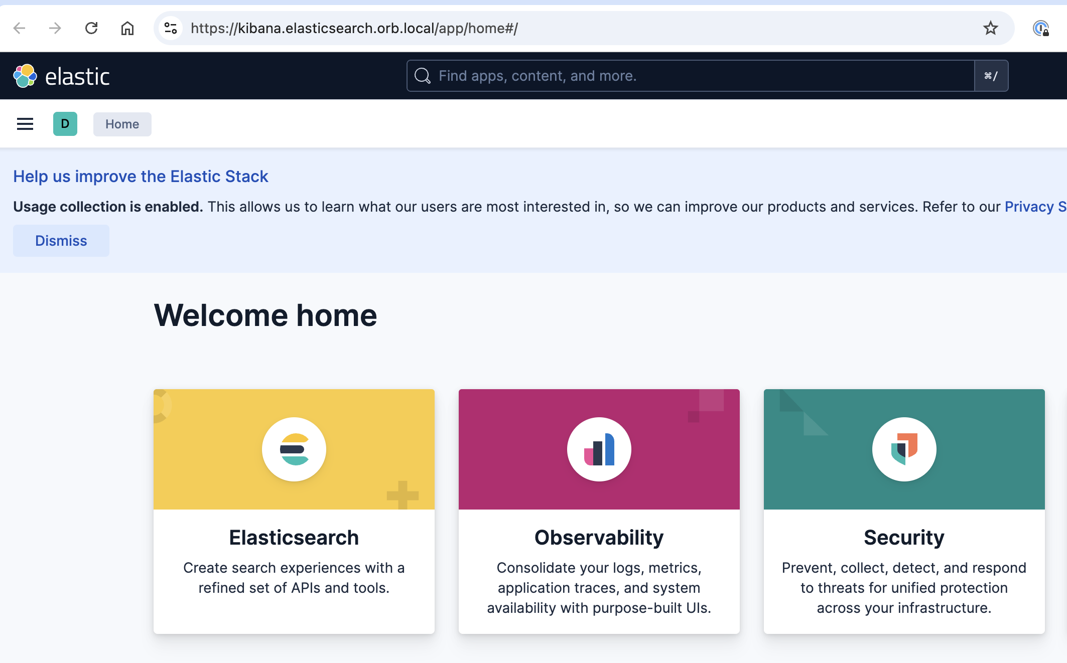Open the Observability card title
1067x663 pixels.
(x=599, y=538)
